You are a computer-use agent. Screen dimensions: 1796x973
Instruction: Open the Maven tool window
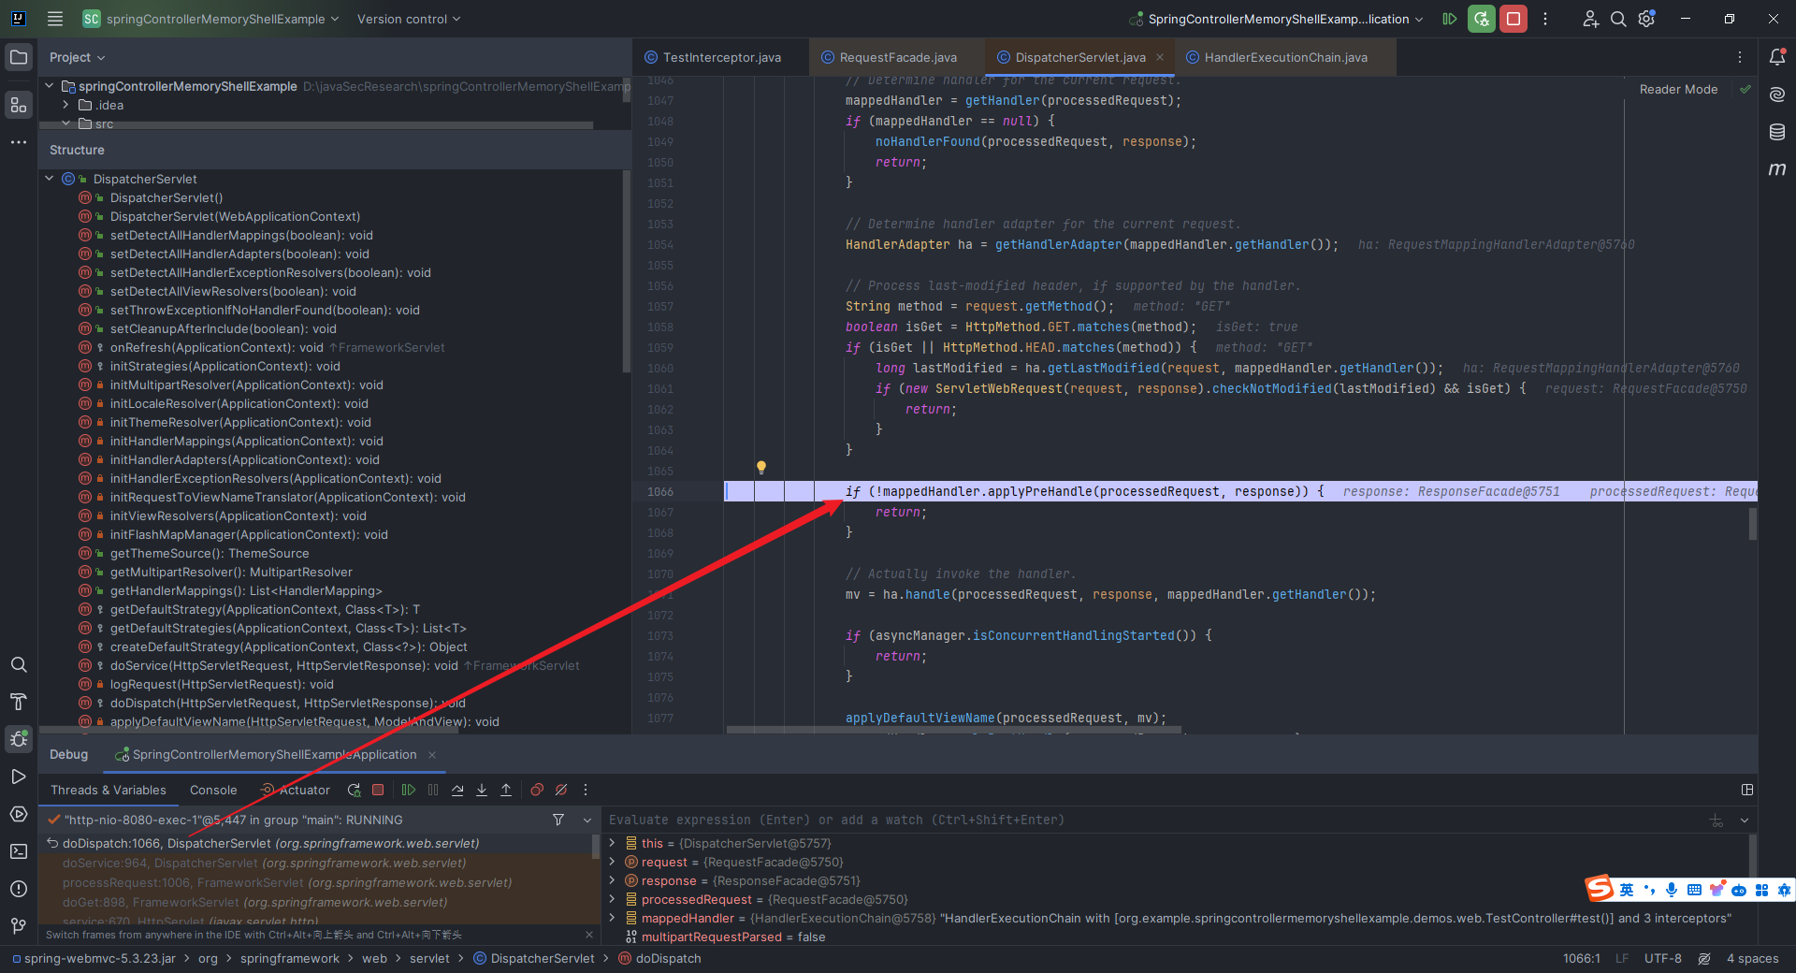[1777, 169]
